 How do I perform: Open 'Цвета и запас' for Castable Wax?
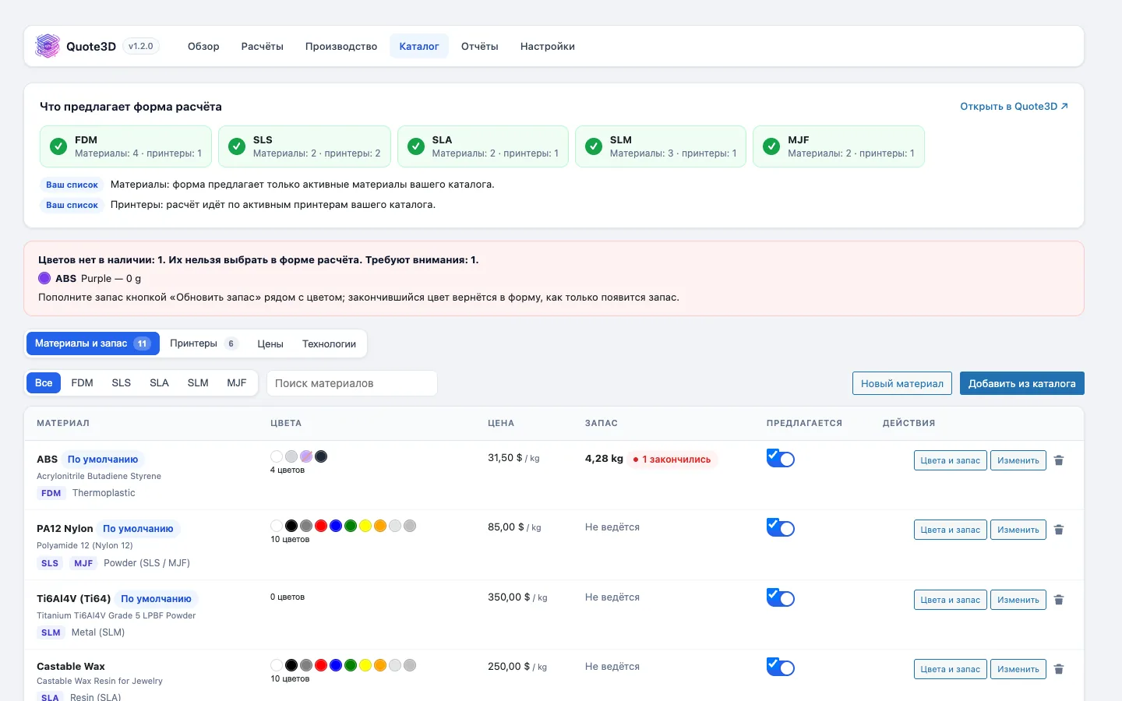(951, 669)
